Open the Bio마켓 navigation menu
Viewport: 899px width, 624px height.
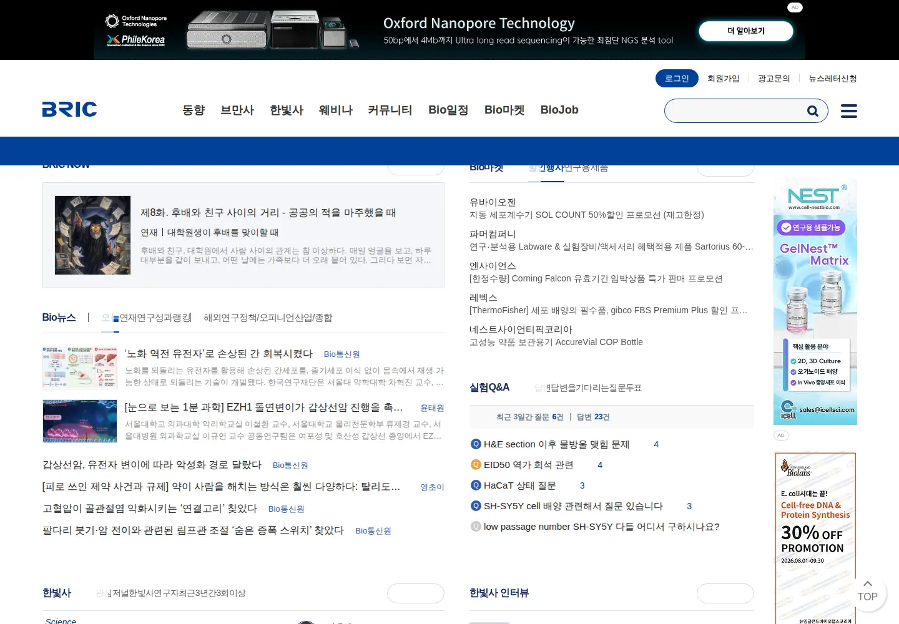[504, 110]
